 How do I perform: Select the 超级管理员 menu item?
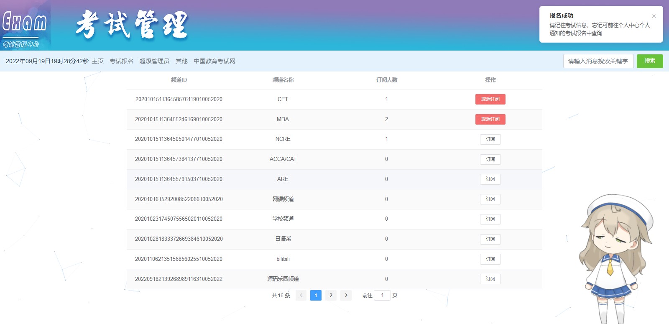(x=154, y=61)
